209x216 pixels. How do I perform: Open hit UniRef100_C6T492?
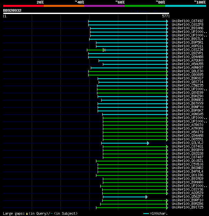click(x=187, y=21)
